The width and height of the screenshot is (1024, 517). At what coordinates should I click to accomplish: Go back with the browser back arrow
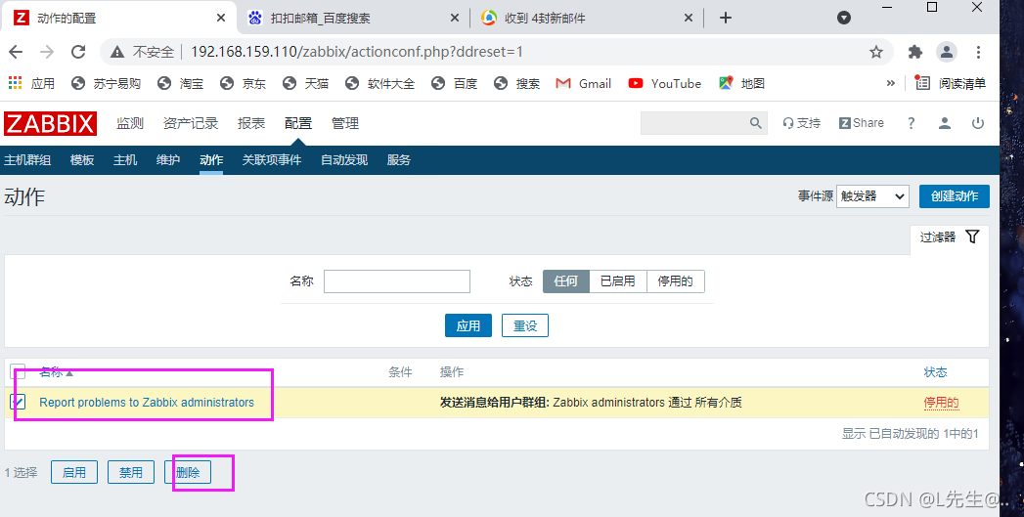16,52
